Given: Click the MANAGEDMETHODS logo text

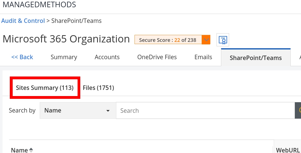Looking at the screenshot, I should pos(39,5).
